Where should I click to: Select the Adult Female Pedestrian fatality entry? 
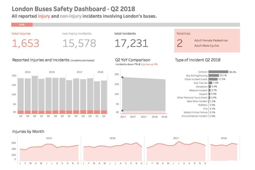point(211,40)
